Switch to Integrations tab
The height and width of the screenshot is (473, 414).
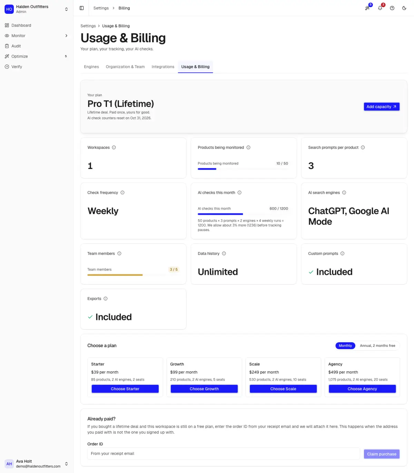click(x=163, y=67)
